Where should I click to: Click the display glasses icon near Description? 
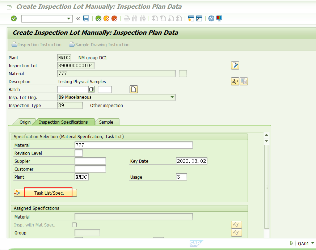[235, 81]
